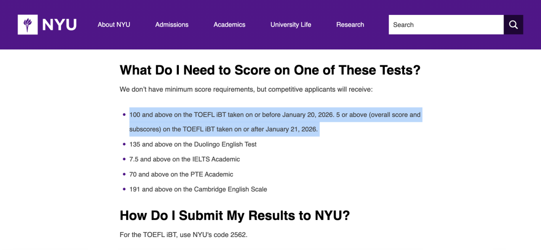Viewport: 541px width, 250px height.
Task: Open the Research navigation item
Action: pos(350,24)
